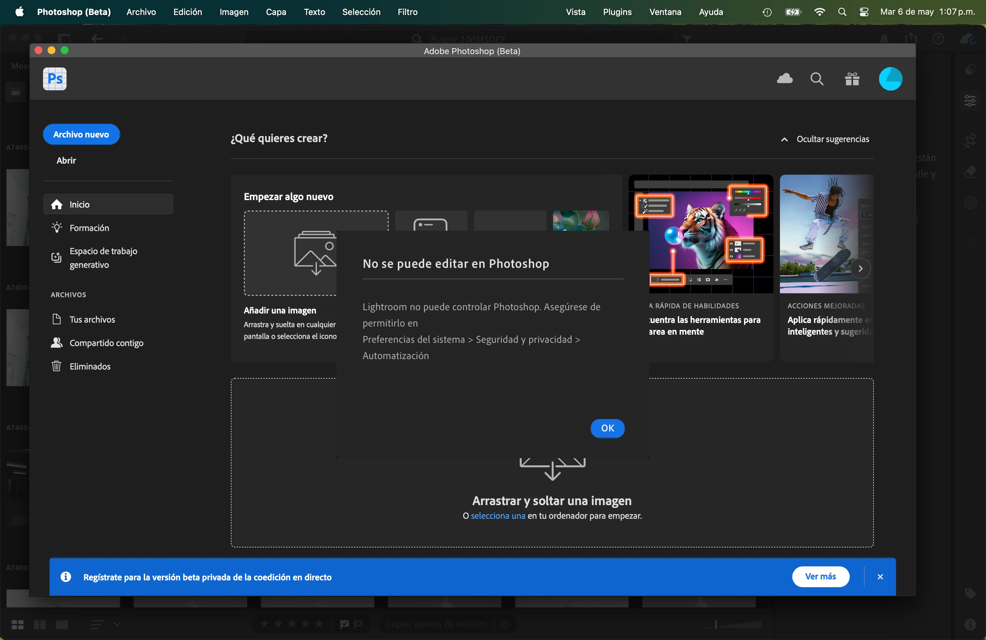The width and height of the screenshot is (986, 640).
Task: Go to Formación lightbulb item
Action: [x=89, y=228]
